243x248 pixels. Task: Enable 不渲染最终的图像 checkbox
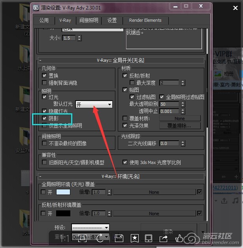pyautogui.click(x=44, y=143)
